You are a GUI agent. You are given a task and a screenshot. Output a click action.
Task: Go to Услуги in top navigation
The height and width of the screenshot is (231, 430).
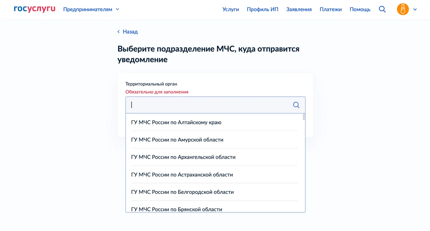(230, 9)
